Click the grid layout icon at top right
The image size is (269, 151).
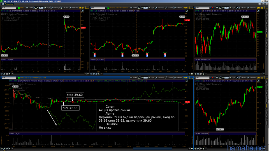coord(260,4)
